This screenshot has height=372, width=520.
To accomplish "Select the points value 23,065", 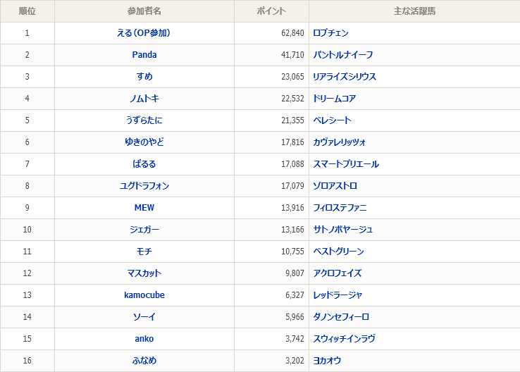I will click(x=292, y=77).
